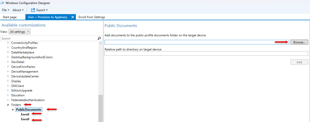The width and height of the screenshot is (310, 122).
Task: Select FederatedAuthentication tree item
Action: (28, 100)
